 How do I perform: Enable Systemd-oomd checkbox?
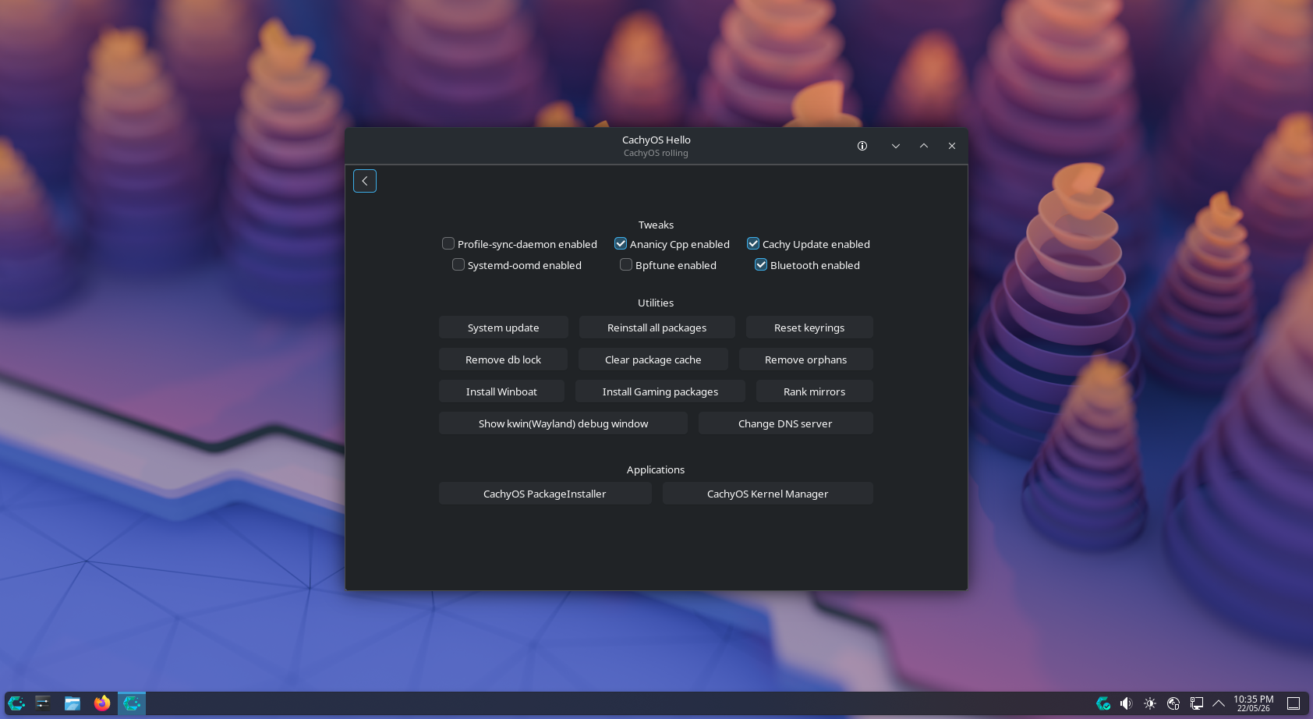coord(458,265)
